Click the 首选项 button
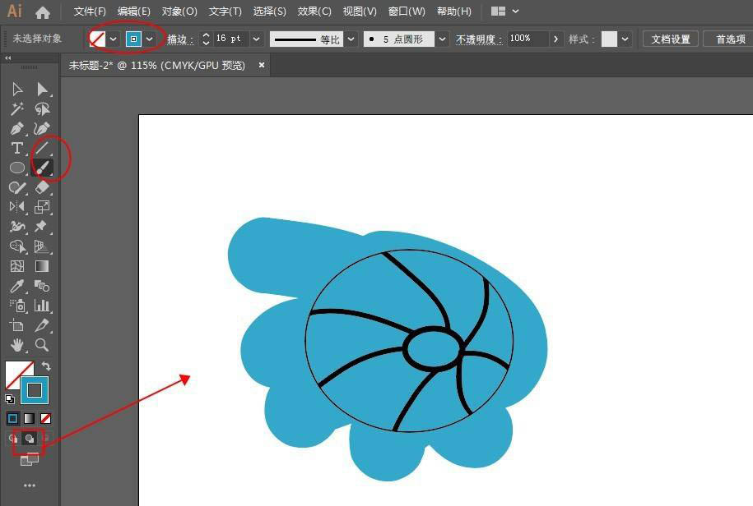753x506 pixels. click(730, 39)
